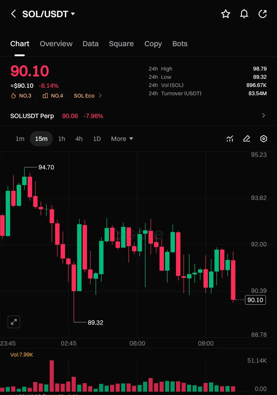Switch to the Copy tab
277x395 pixels.
153,44
